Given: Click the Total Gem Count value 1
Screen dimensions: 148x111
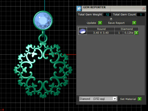Looking at the screenshot, I should pos(141,14).
